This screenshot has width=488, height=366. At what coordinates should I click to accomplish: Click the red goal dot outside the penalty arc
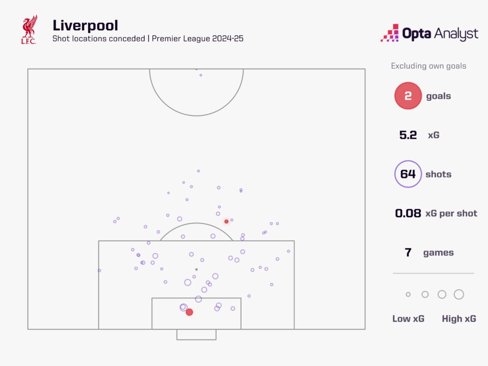[x=226, y=222]
